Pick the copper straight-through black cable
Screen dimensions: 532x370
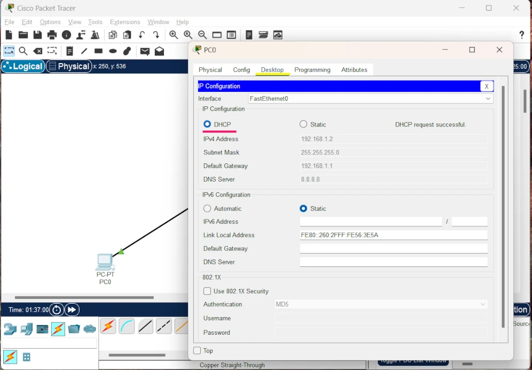click(145, 327)
